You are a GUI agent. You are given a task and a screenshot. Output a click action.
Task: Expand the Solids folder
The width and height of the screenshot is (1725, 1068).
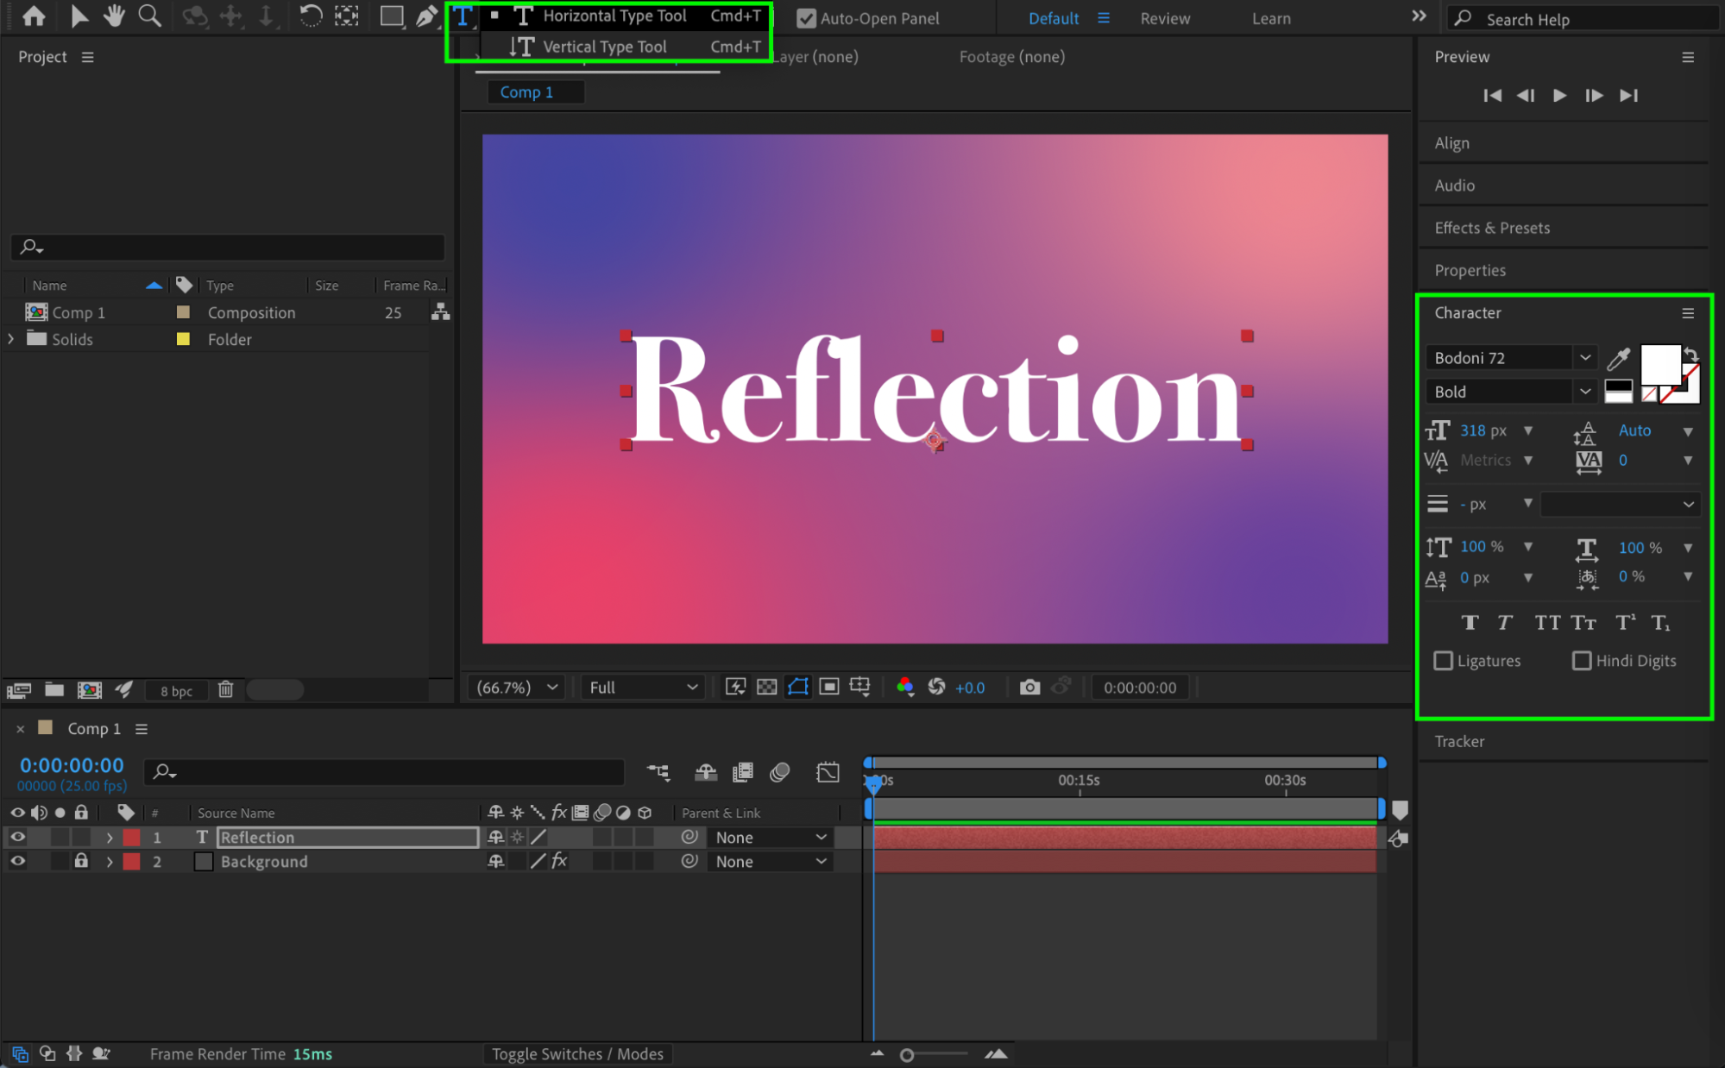11,339
